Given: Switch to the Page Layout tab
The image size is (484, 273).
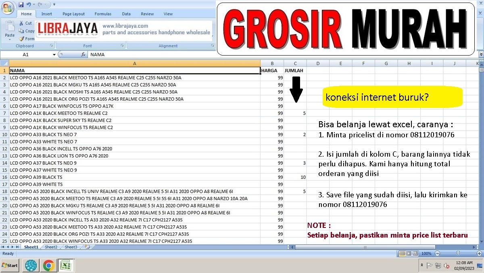Looking at the screenshot, I should 73,14.
